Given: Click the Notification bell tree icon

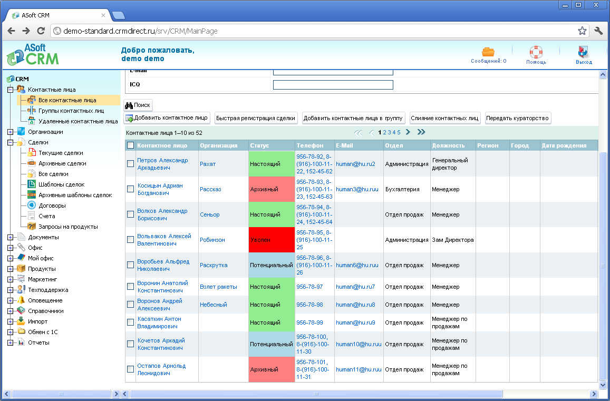Looking at the screenshot, I should (21, 300).
